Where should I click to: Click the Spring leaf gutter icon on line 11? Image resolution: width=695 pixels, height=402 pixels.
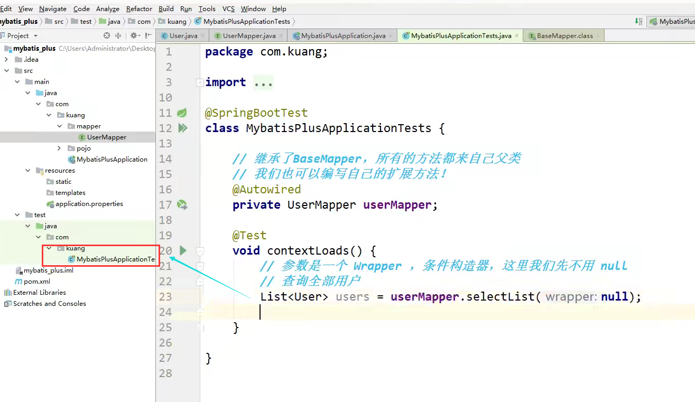click(182, 113)
